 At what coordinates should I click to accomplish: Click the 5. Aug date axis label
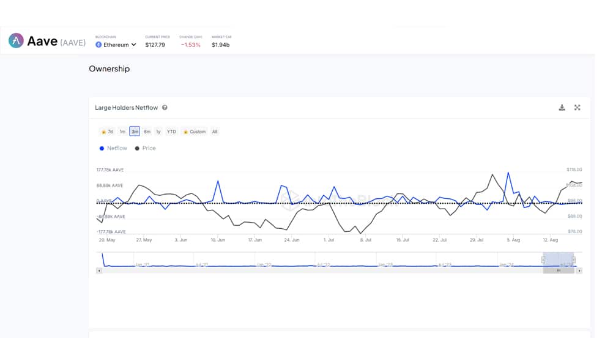[x=513, y=240]
